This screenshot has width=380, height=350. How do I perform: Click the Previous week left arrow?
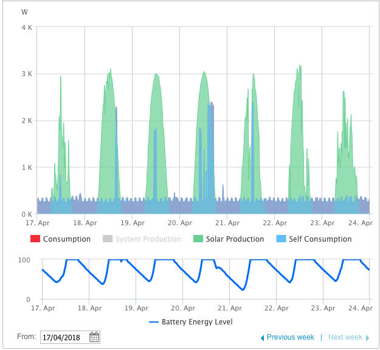(262, 338)
